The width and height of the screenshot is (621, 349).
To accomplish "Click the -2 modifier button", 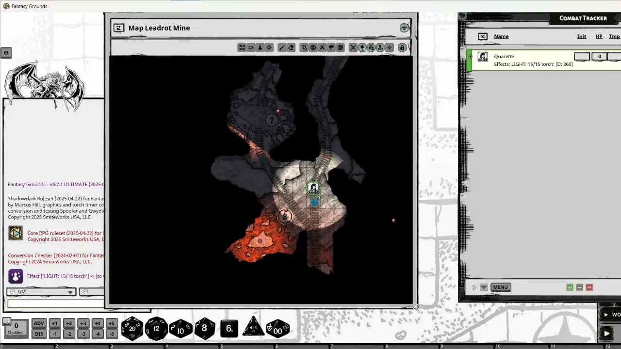I will tap(69, 333).
